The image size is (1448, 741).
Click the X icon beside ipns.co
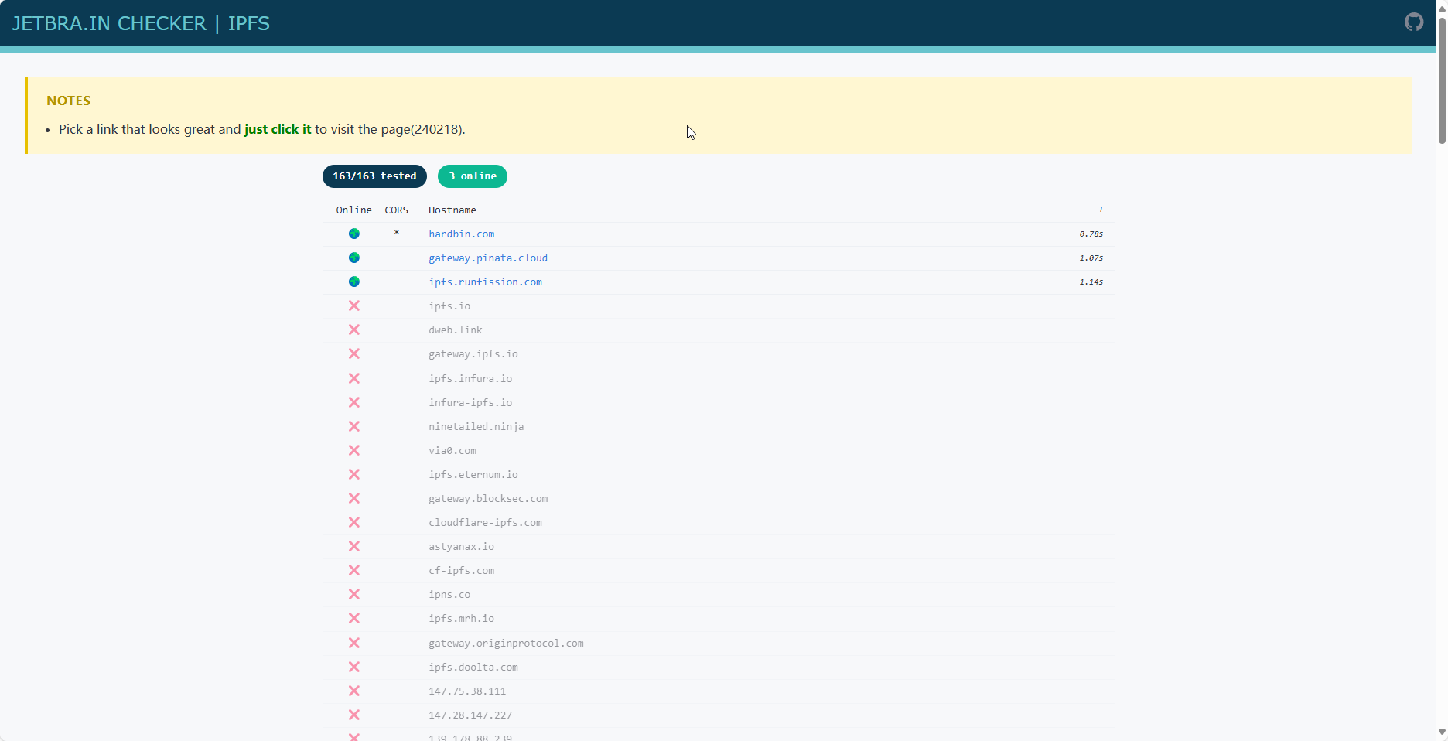[x=354, y=594]
